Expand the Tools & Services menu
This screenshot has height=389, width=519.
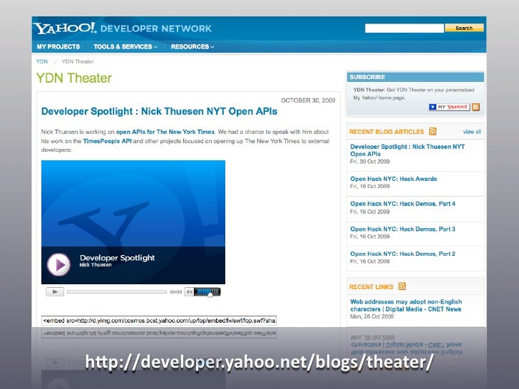125,46
